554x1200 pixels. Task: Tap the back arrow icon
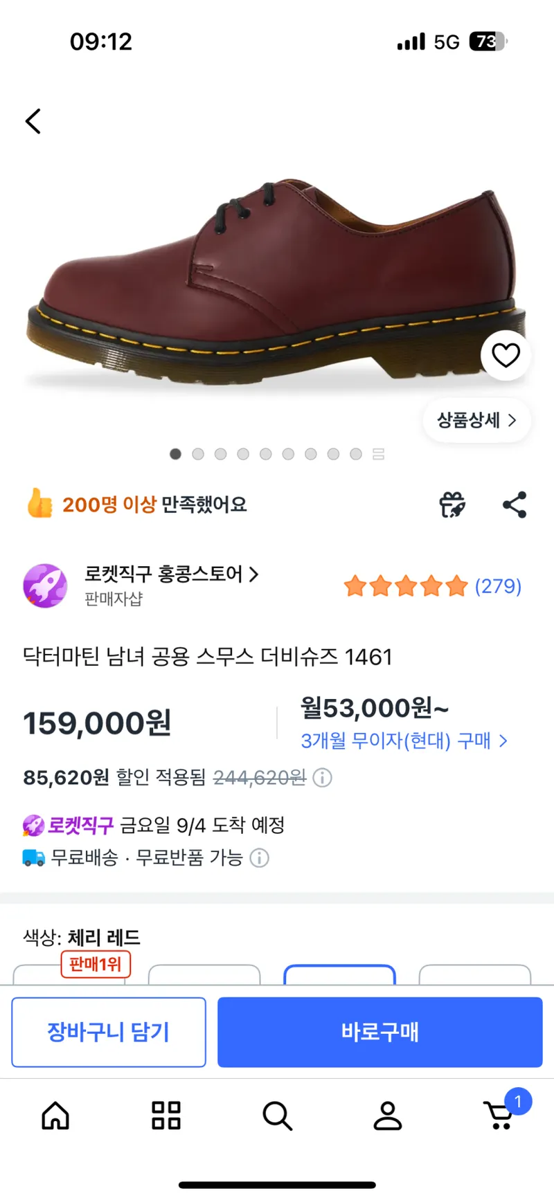pyautogui.click(x=33, y=121)
